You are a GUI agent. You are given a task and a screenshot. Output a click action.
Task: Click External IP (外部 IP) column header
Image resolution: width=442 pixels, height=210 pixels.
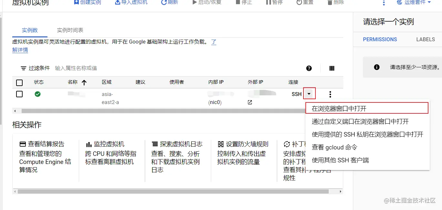255,82
